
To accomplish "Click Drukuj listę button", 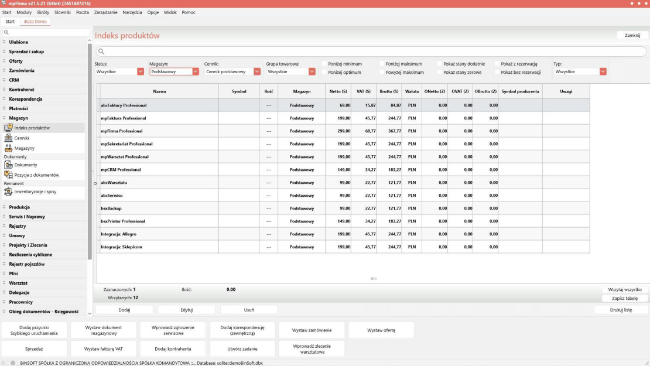I will click(621, 310).
